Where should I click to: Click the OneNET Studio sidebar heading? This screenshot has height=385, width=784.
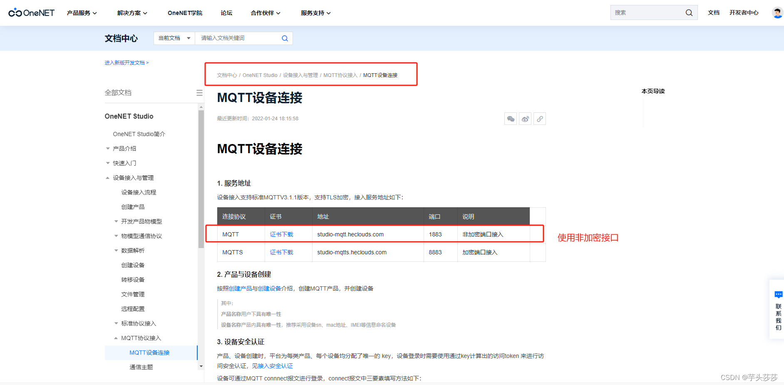[x=129, y=116]
